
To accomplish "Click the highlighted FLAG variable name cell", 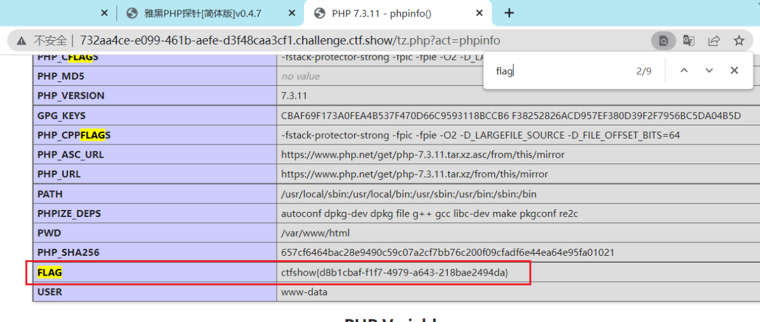I will tap(50, 272).
